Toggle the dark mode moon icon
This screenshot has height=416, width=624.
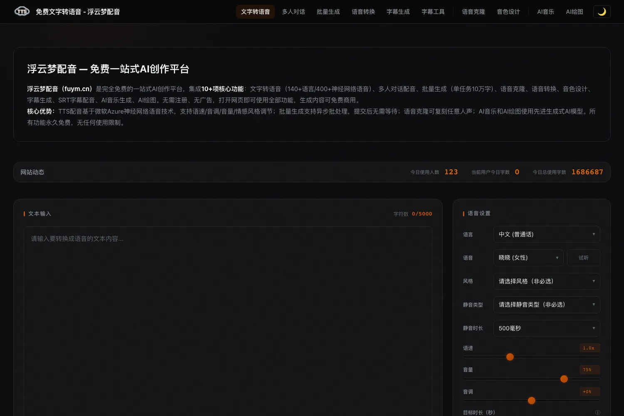(602, 12)
